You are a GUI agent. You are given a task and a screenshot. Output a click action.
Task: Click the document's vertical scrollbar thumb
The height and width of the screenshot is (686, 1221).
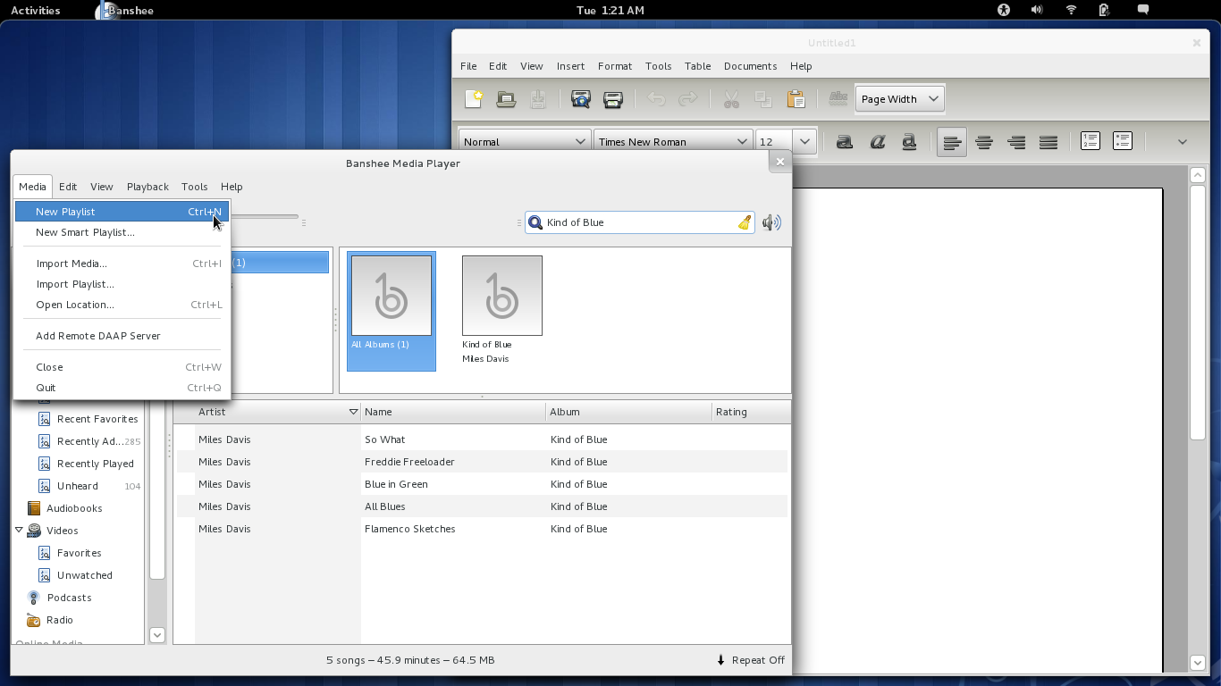(x=1198, y=312)
